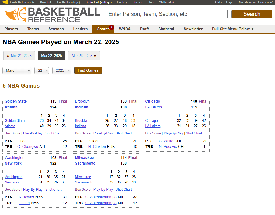
Task: Click the Basketball Reference logo
Action: (x=53, y=15)
